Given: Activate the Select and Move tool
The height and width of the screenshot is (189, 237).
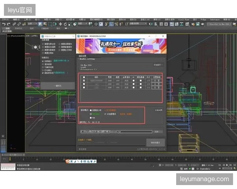Looking at the screenshot, I should [60, 24].
